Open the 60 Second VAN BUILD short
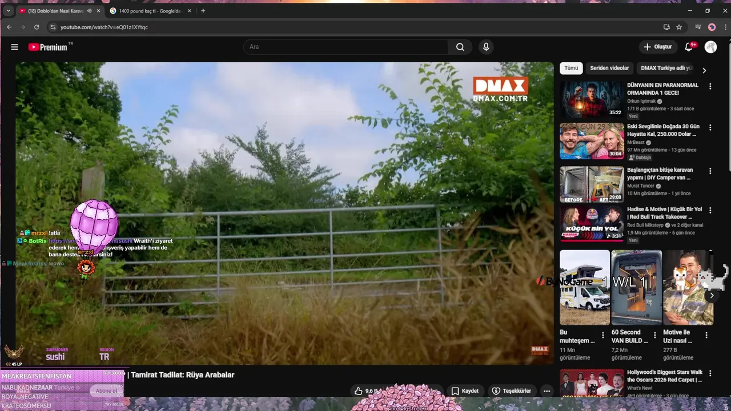Screen dimensions: 731x411 click(x=636, y=287)
